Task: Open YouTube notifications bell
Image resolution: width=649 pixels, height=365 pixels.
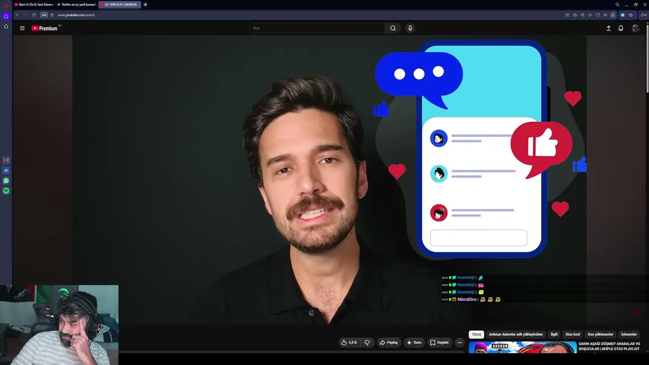Action: (621, 28)
